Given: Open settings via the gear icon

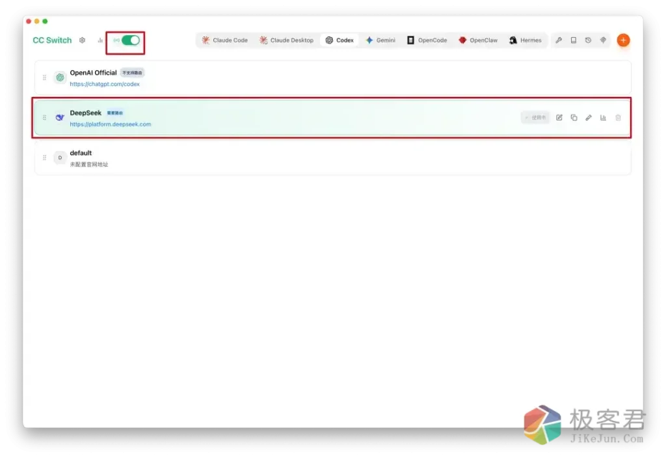Looking at the screenshot, I should click(82, 40).
